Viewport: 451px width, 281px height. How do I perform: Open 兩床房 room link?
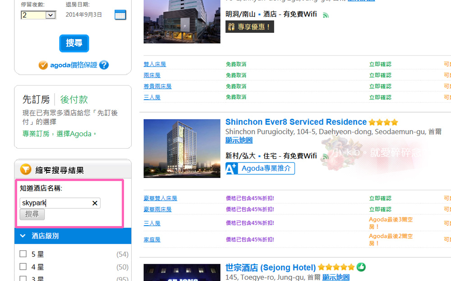click(152, 75)
